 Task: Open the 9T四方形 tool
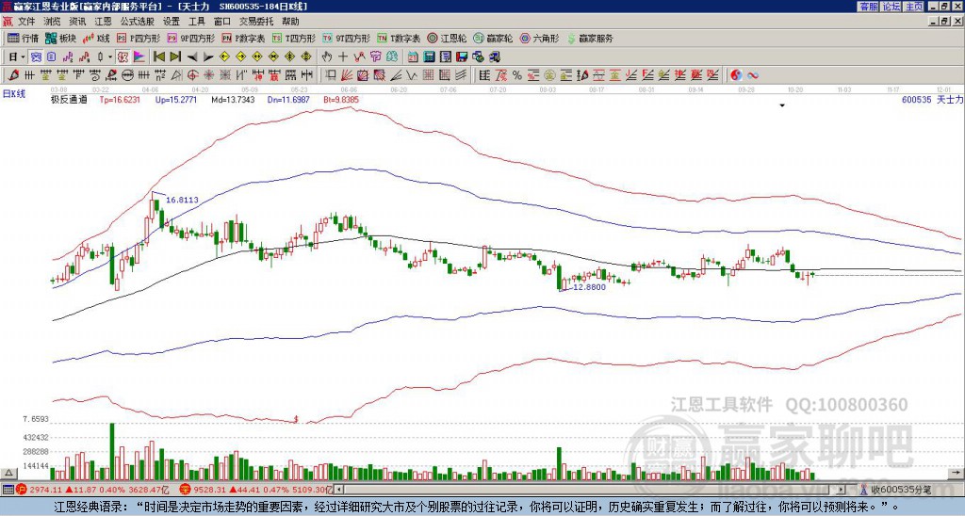tap(346, 38)
